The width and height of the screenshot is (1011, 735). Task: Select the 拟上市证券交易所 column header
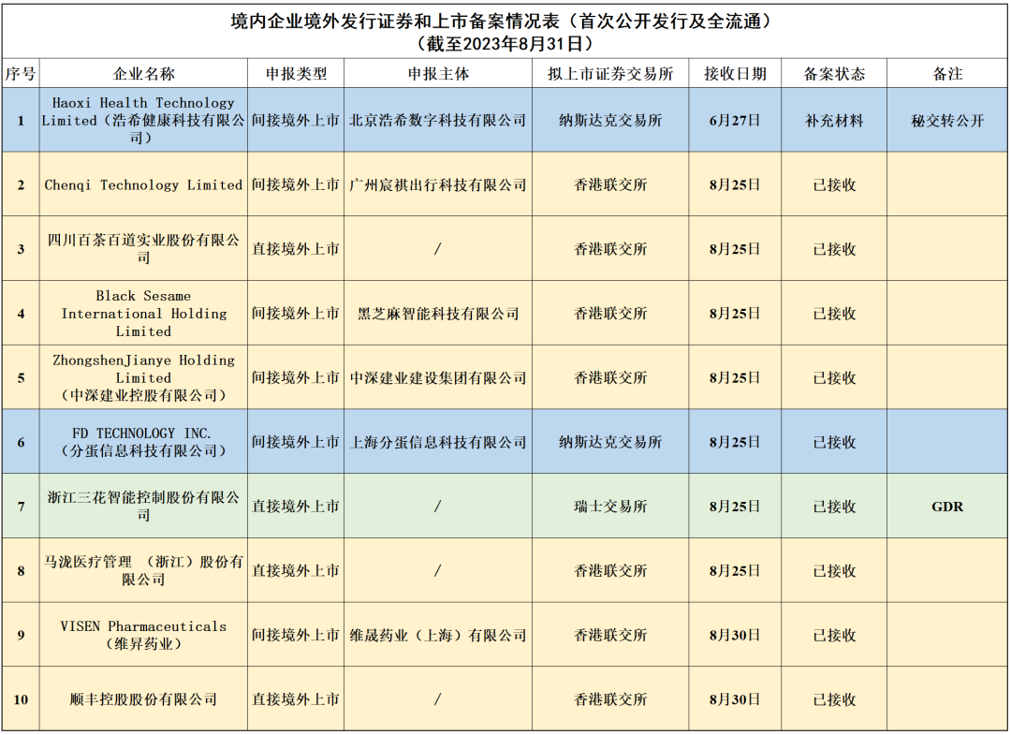(x=610, y=73)
